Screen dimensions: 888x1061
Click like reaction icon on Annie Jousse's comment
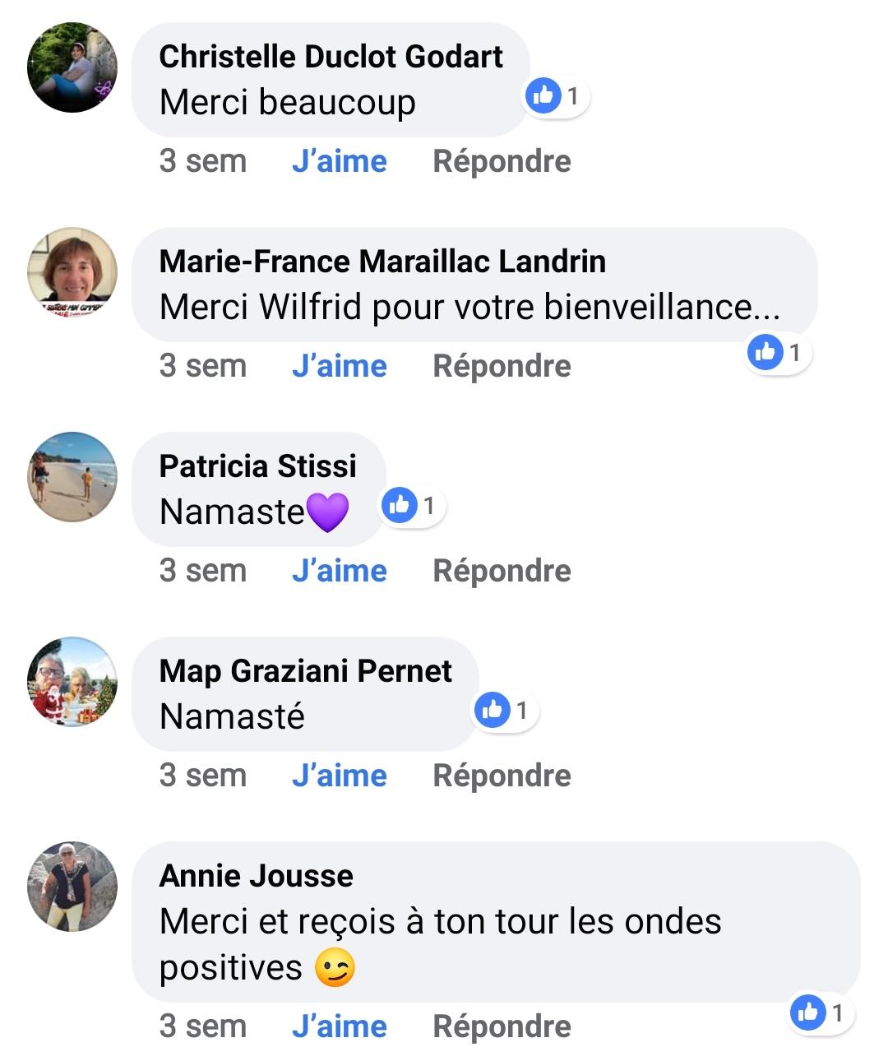808,1012
